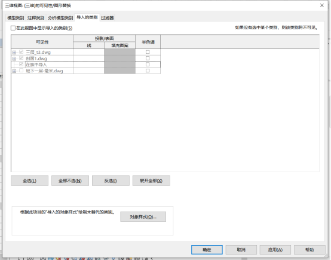Click the 反选(I) button
Screen dimensions: 331x260
click(111, 181)
